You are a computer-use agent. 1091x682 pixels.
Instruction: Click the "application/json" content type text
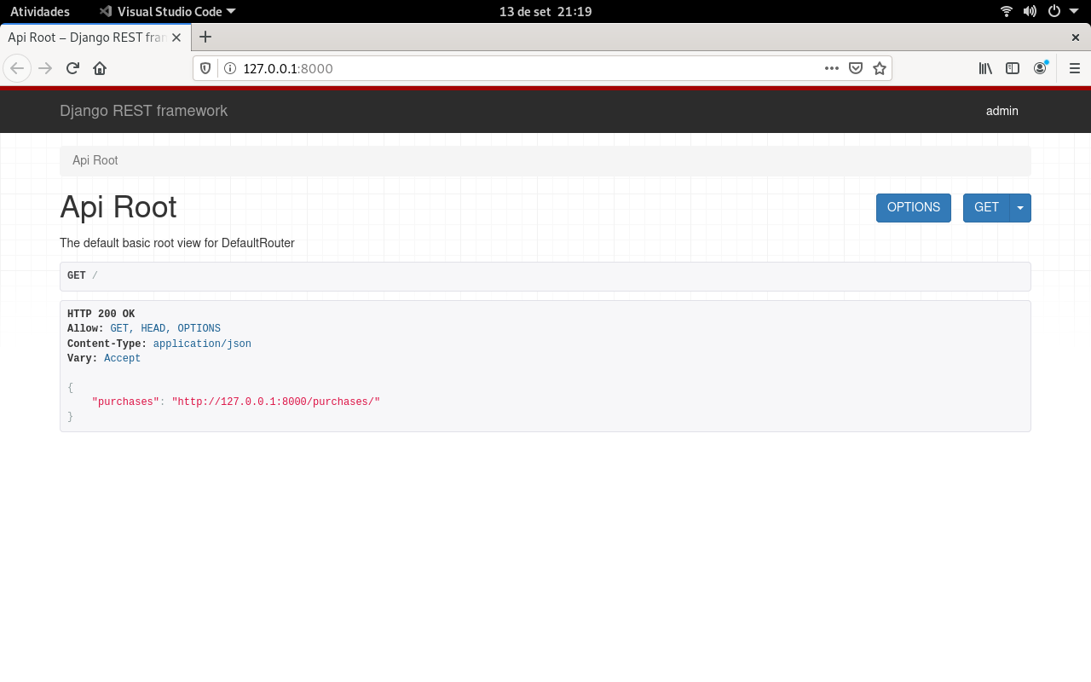click(x=202, y=344)
